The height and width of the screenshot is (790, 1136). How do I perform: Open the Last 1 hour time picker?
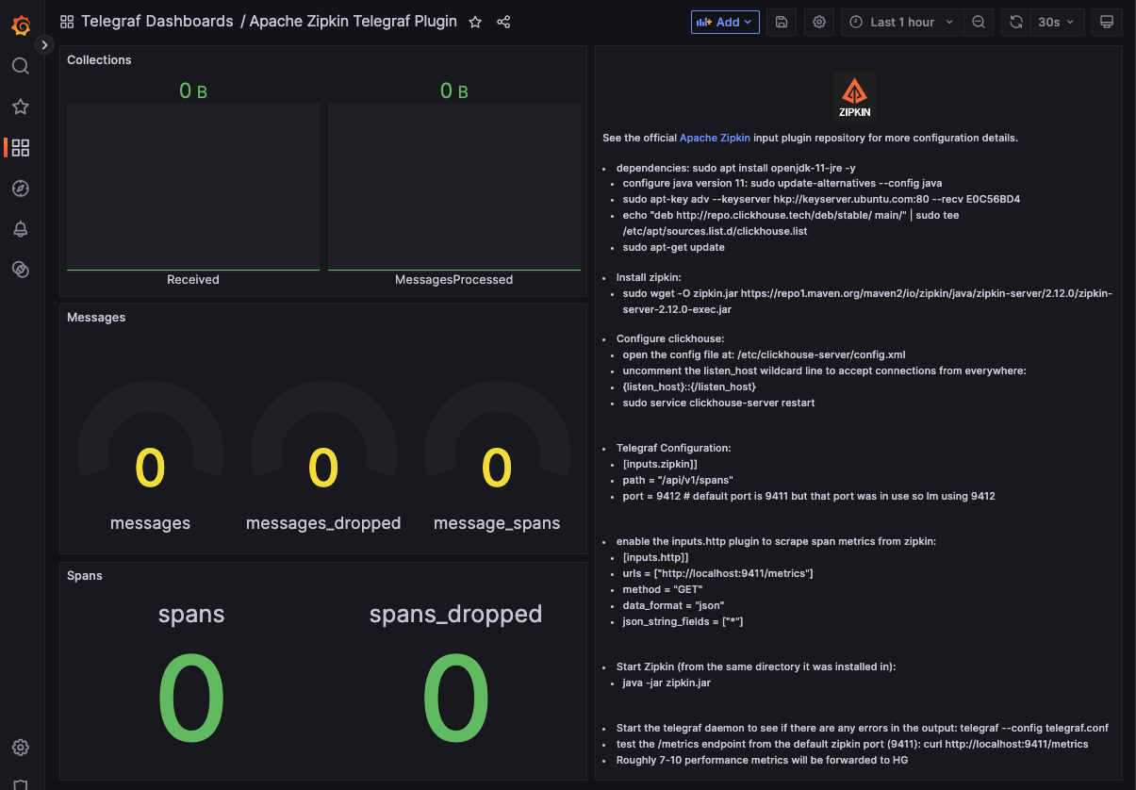[x=901, y=22]
